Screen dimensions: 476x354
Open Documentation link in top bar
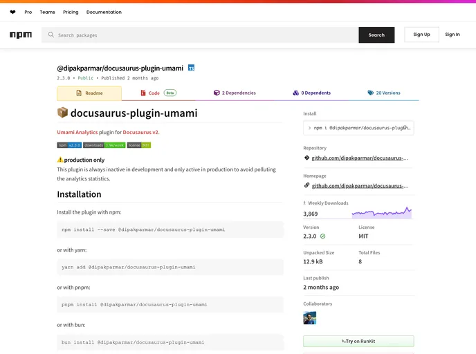click(104, 12)
